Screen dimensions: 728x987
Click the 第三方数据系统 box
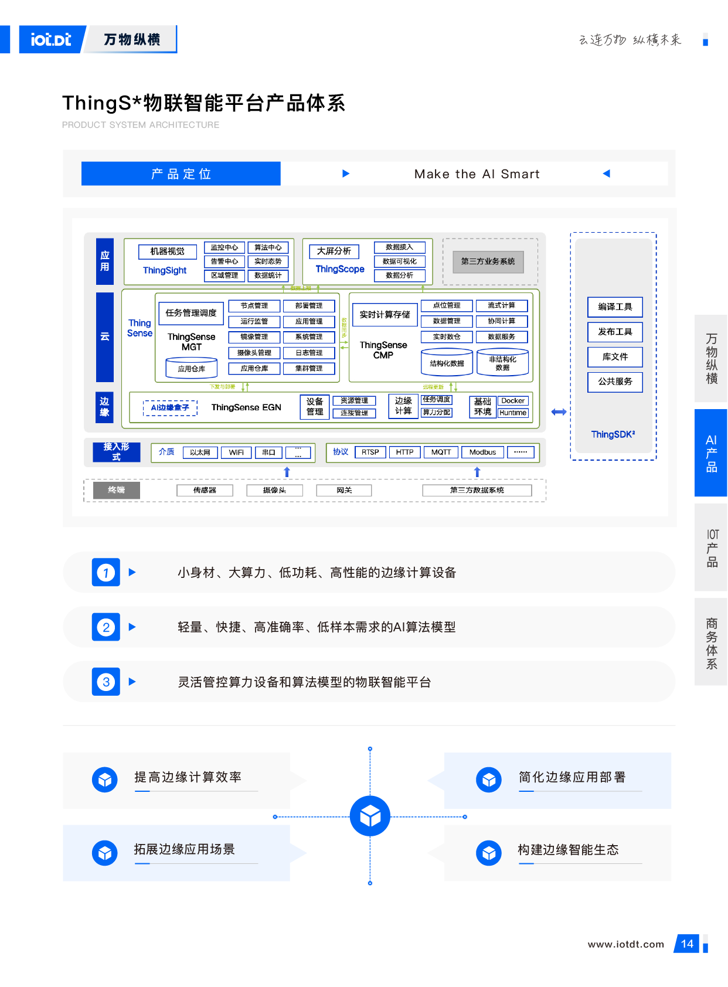point(477,491)
